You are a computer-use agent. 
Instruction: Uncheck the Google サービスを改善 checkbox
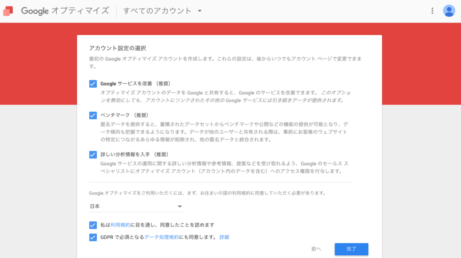(93, 84)
